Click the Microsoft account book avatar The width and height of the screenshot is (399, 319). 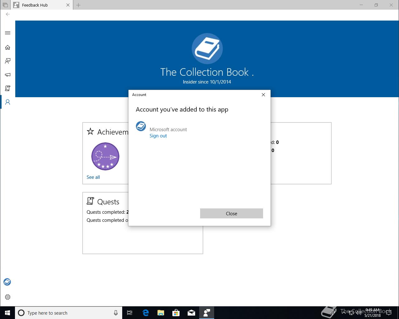tap(141, 126)
